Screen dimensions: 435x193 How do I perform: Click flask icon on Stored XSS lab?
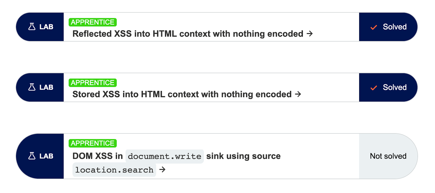pos(32,87)
